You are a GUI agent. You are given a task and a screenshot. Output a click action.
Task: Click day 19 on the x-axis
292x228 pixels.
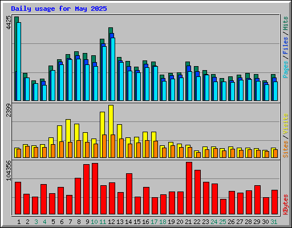(x=171, y=222)
